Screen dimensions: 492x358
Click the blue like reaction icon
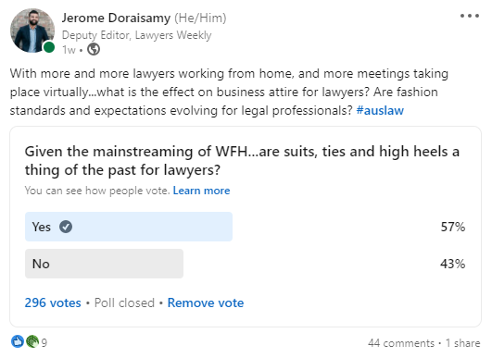tap(18, 341)
